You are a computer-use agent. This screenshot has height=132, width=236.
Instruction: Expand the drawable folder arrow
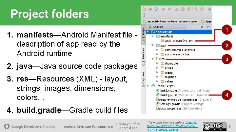[157, 63]
